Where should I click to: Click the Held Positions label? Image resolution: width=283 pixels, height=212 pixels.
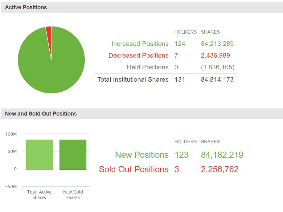(x=148, y=67)
